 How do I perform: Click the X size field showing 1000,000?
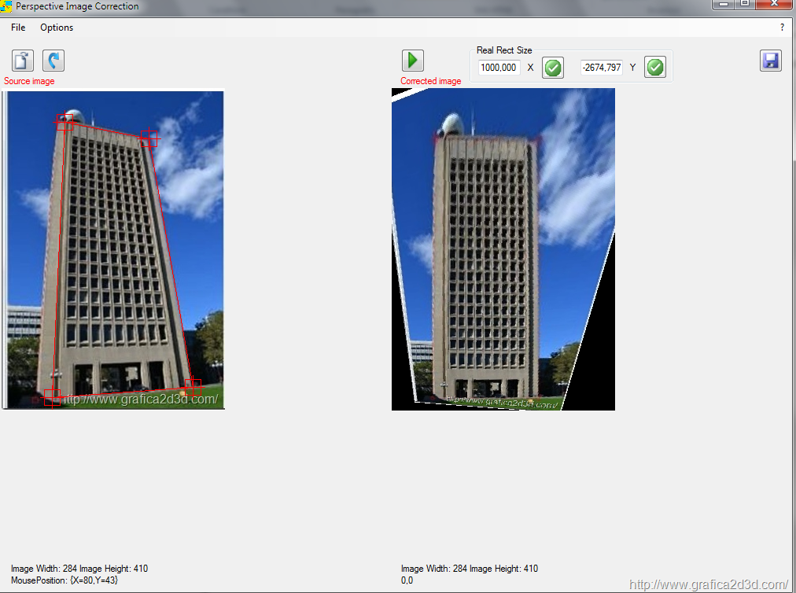[x=499, y=68]
